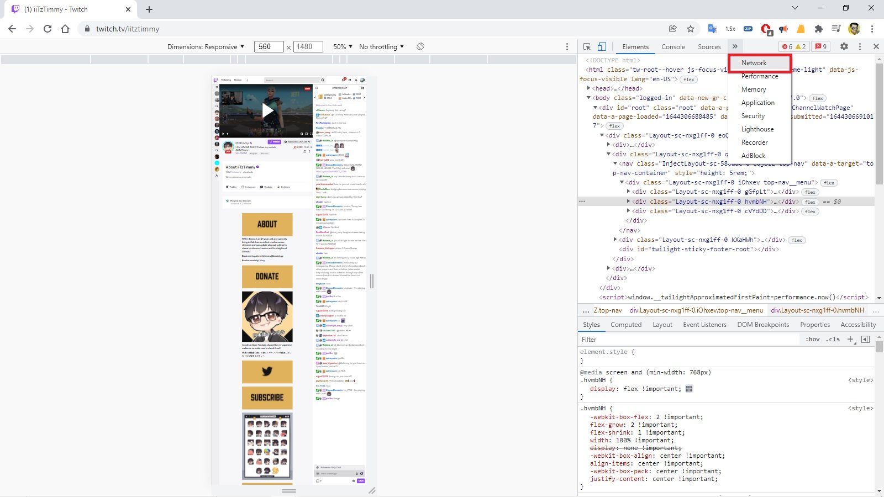Select Performance from the overflow menu
Screen dimensions: 884x497
(x=760, y=76)
